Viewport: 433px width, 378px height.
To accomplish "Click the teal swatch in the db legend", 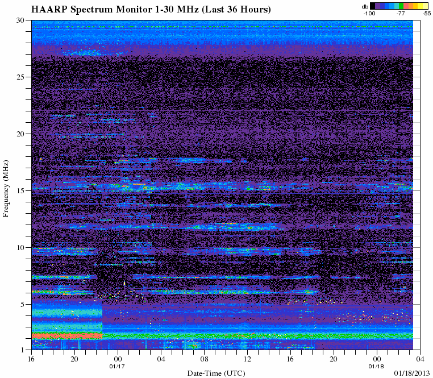I will pyautogui.click(x=397, y=6).
